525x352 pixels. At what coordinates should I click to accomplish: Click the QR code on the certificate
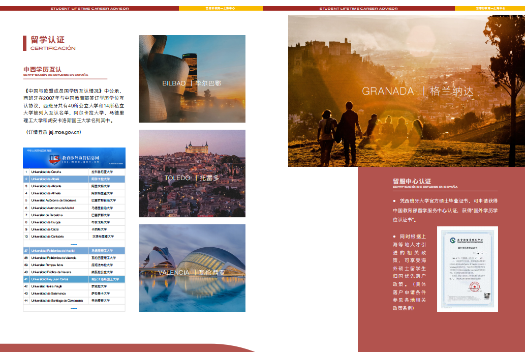[x=486, y=296]
